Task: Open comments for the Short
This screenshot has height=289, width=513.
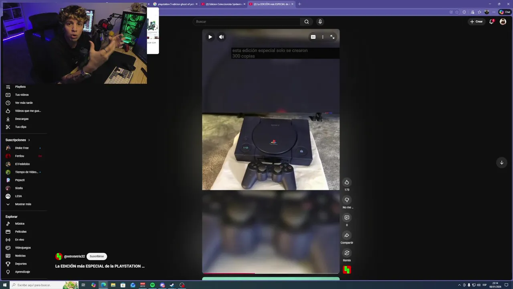Action: (347, 218)
